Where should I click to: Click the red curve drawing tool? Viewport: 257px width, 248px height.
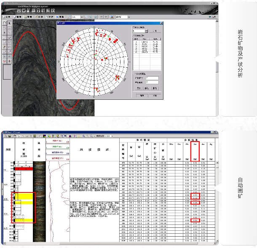pyautogui.click(x=5, y=61)
